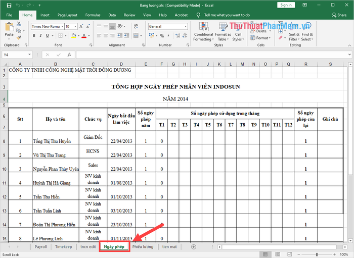
Task: Switch to the Data tab
Action: click(112, 15)
